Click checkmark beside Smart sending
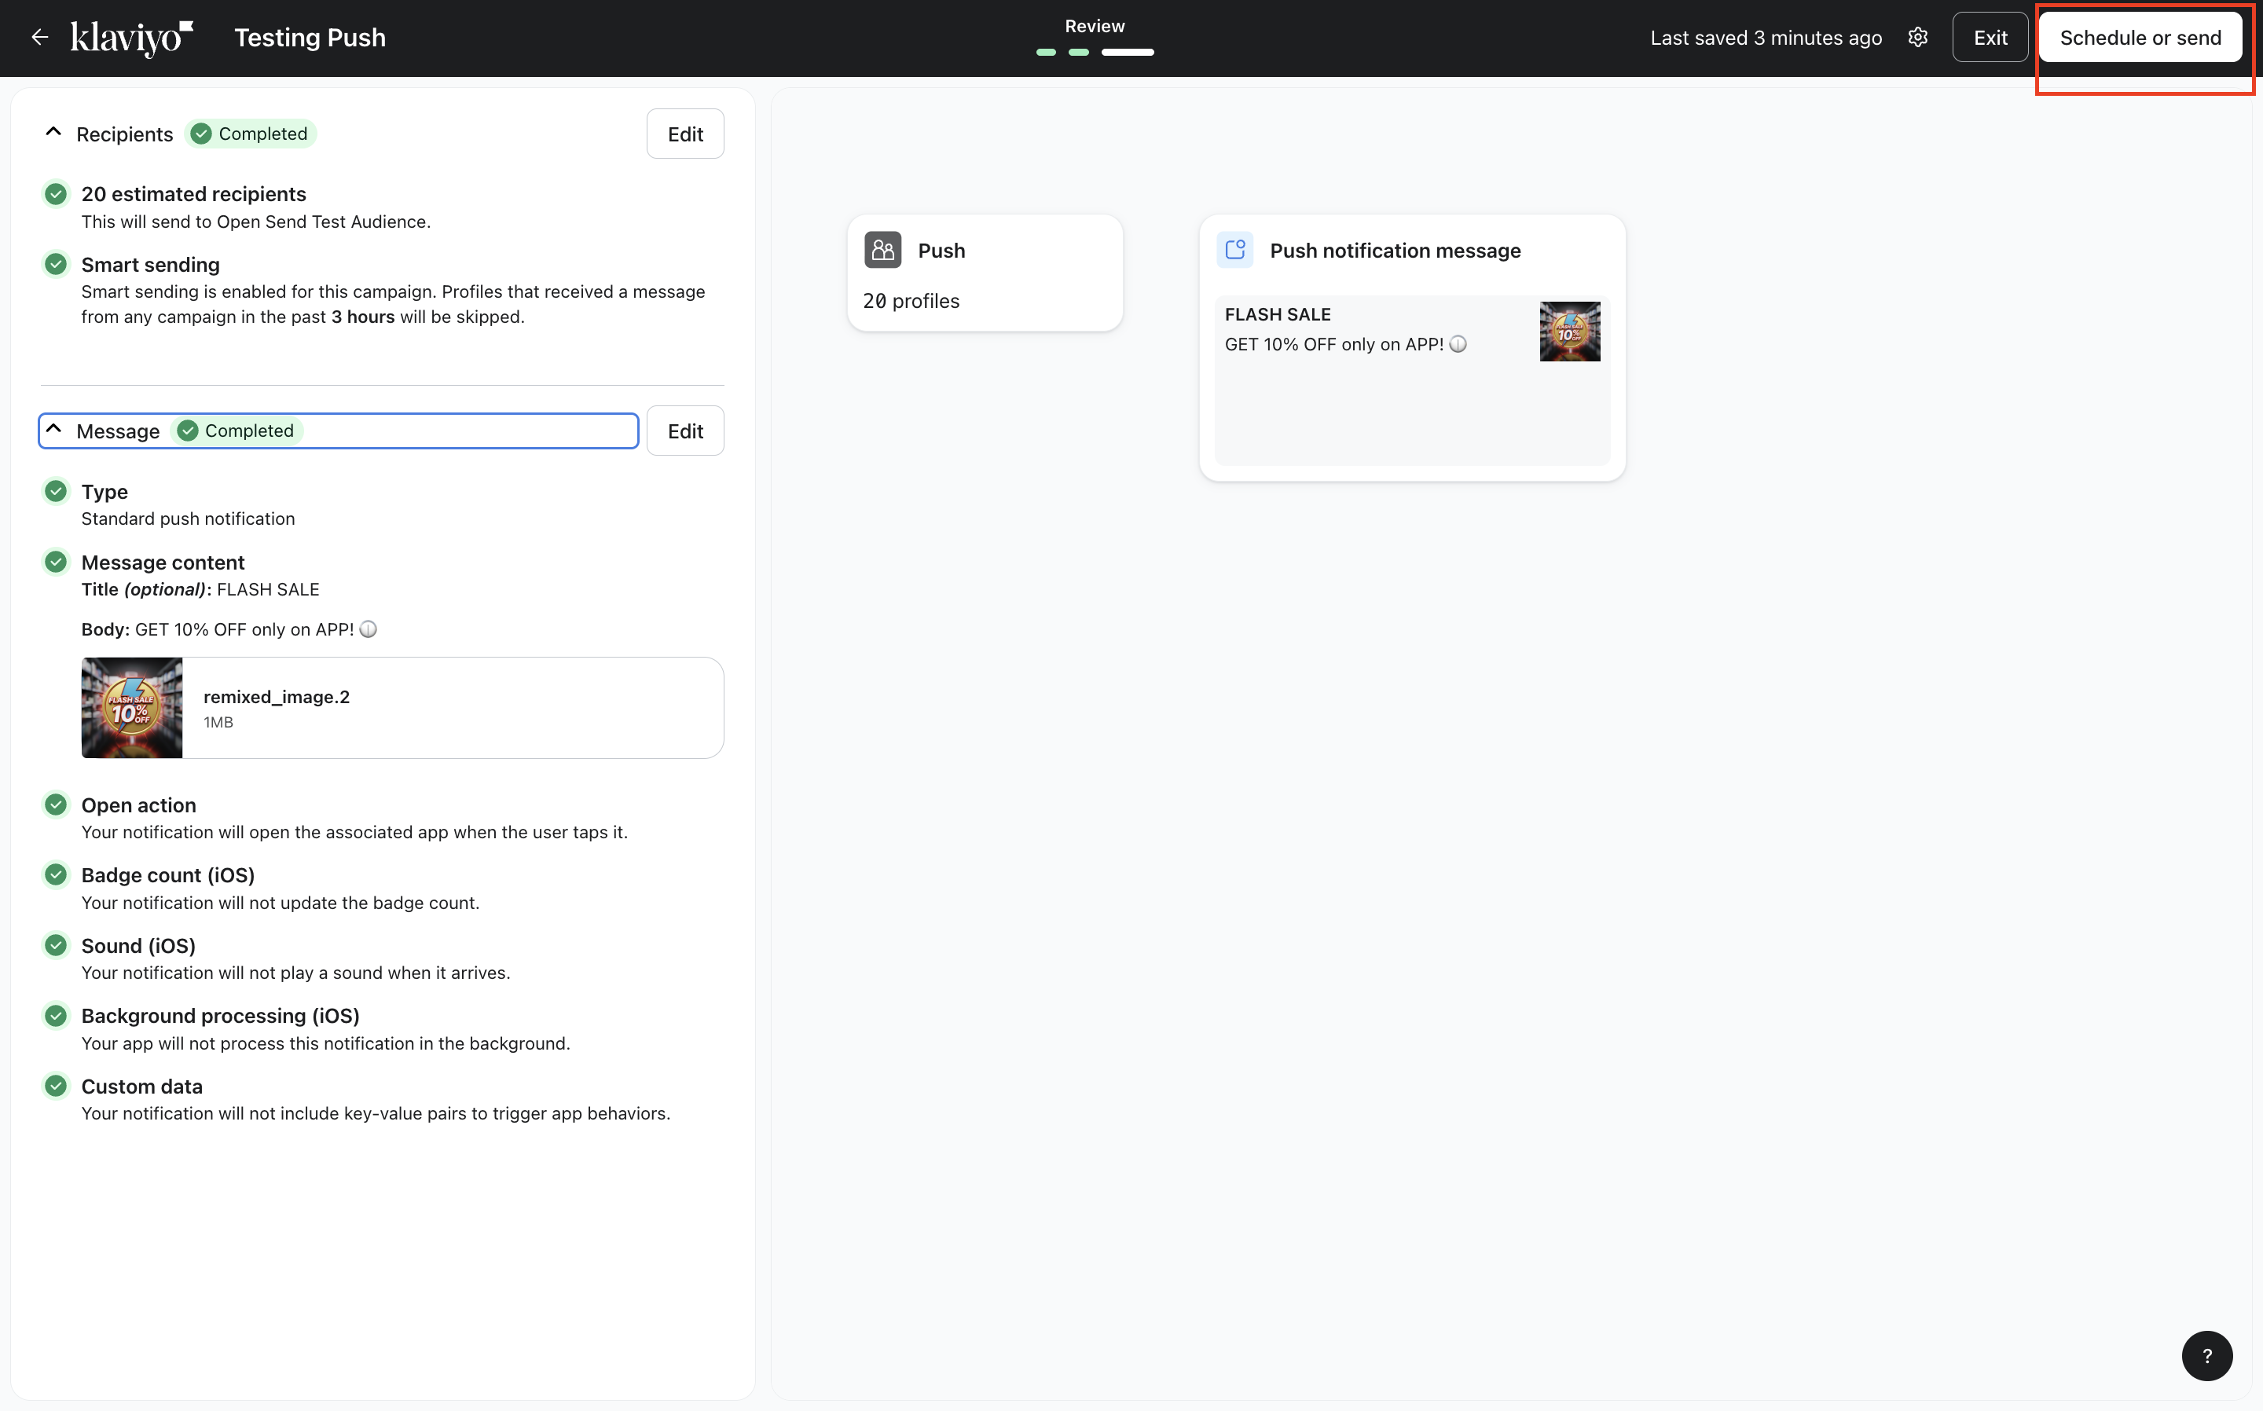Screen dimensions: 2263x1411 (56, 264)
